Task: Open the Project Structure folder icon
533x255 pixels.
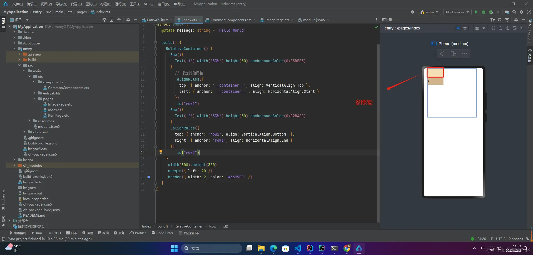Action: tap(507, 12)
